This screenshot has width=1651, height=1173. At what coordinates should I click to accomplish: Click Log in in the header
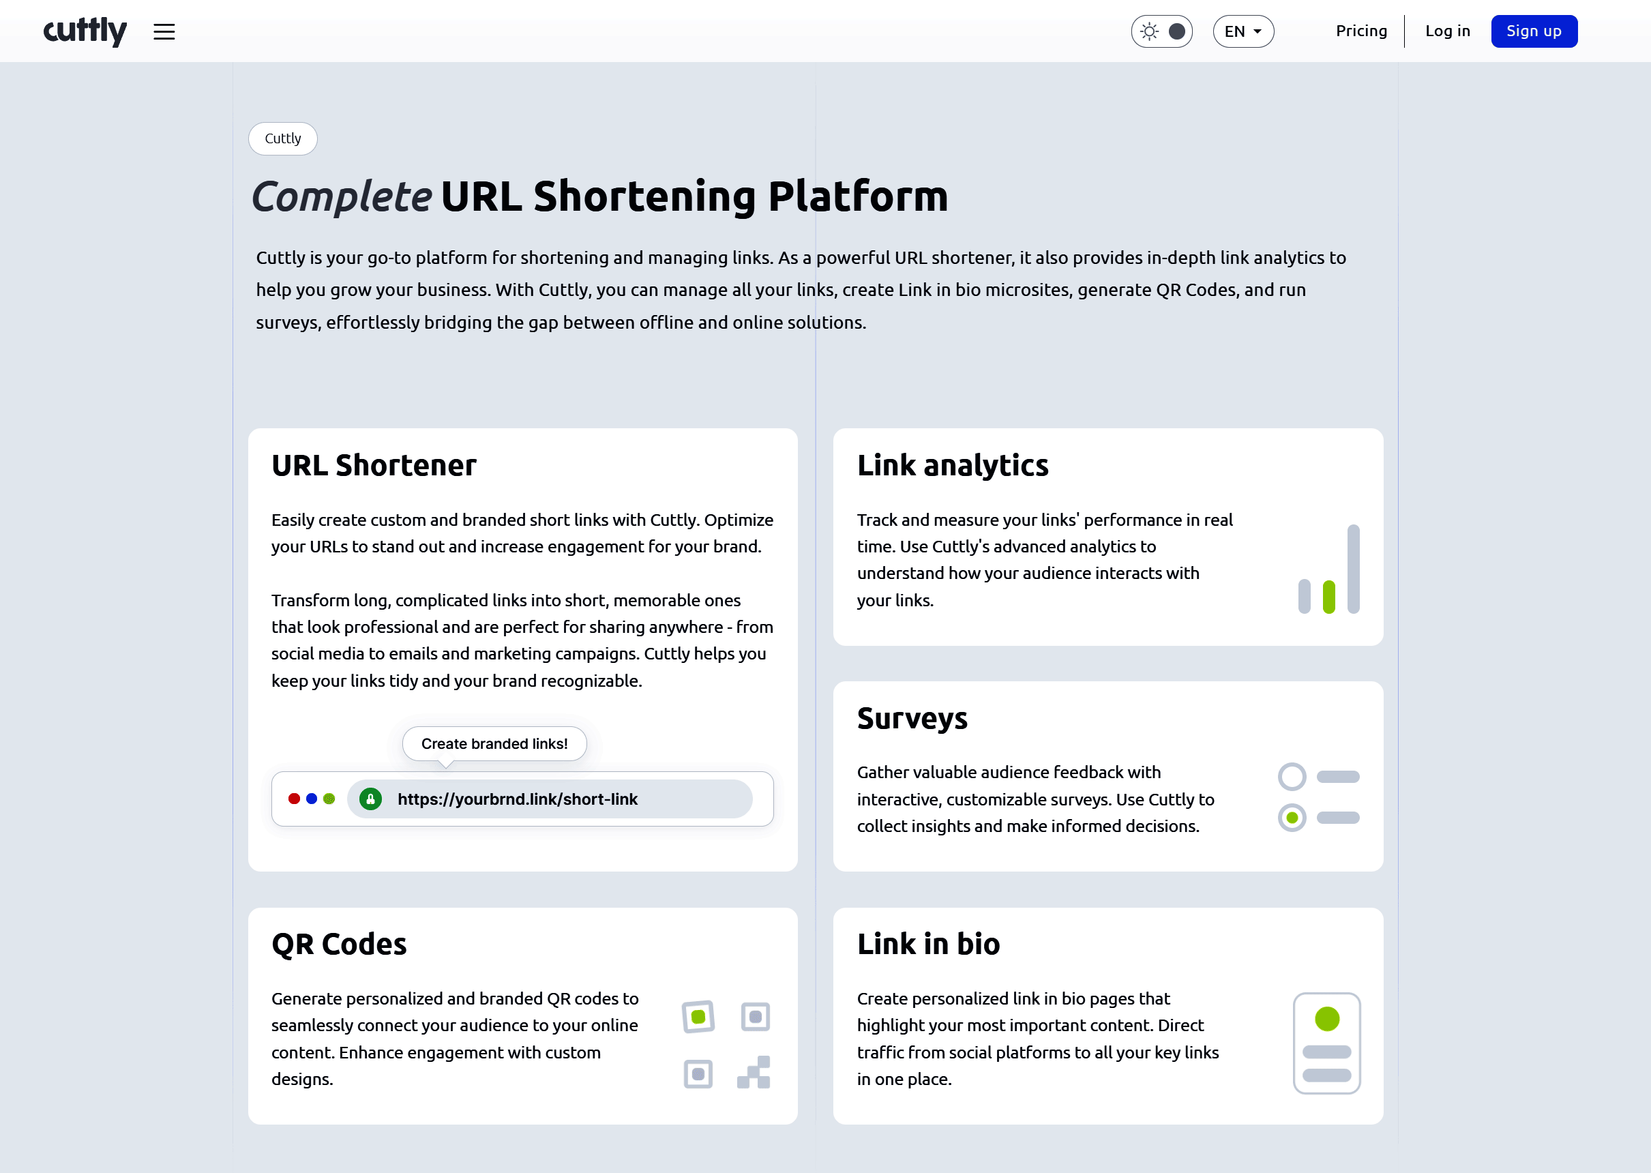[x=1447, y=31]
